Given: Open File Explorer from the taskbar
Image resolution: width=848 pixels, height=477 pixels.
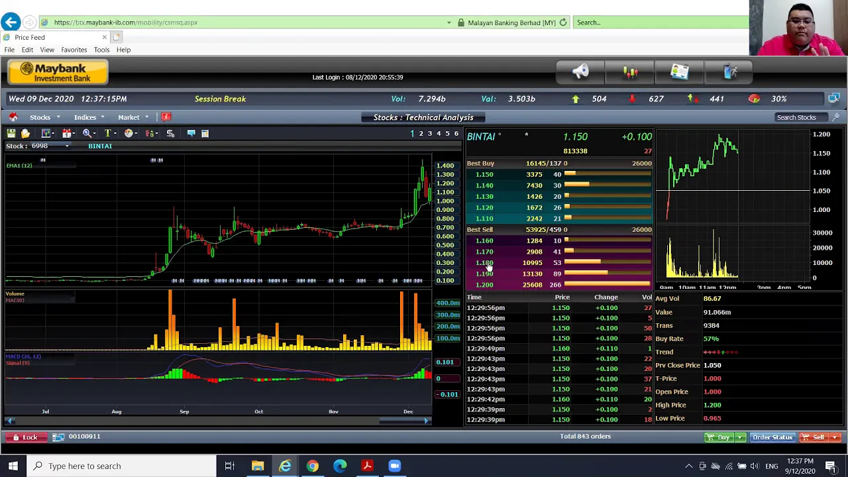Looking at the screenshot, I should (x=258, y=466).
